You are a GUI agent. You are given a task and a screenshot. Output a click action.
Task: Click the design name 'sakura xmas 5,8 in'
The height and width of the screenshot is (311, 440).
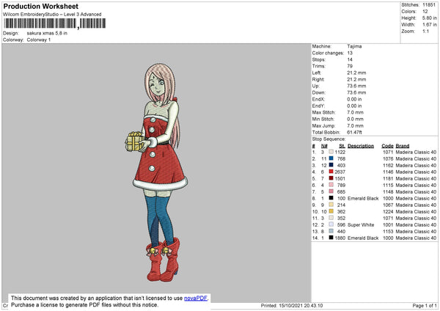(x=47, y=33)
